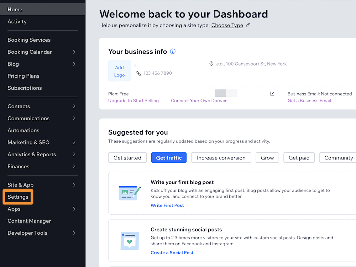Image resolution: width=356 pixels, height=267 pixels.
Task: Click the external link icon near Connect Your Own Domain
Action: point(272,93)
